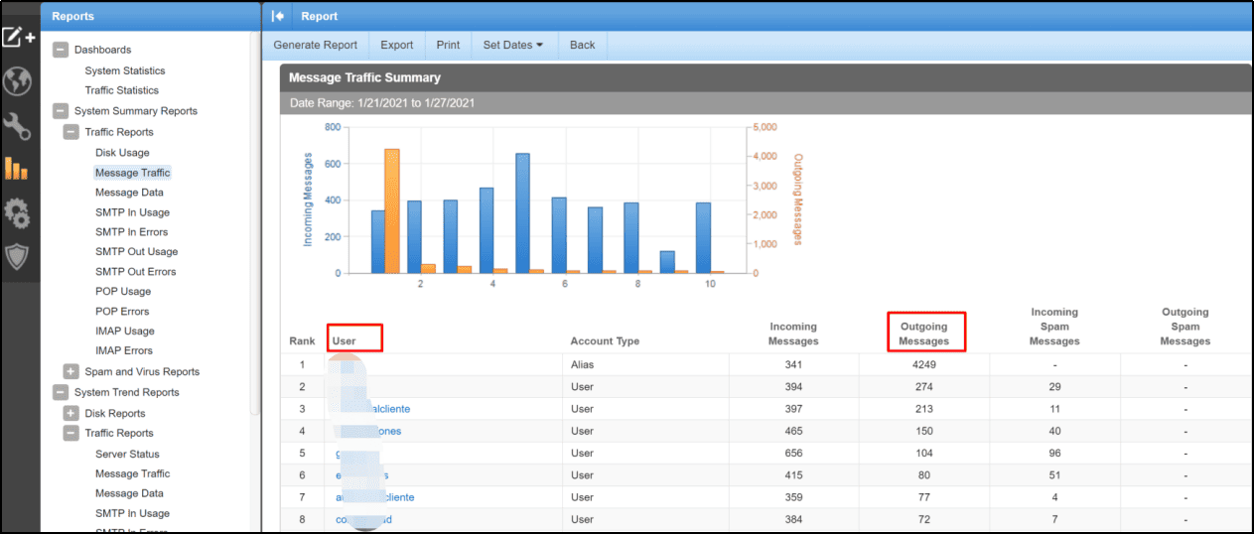
Task: Select the bar chart reports icon
Action: (x=17, y=169)
